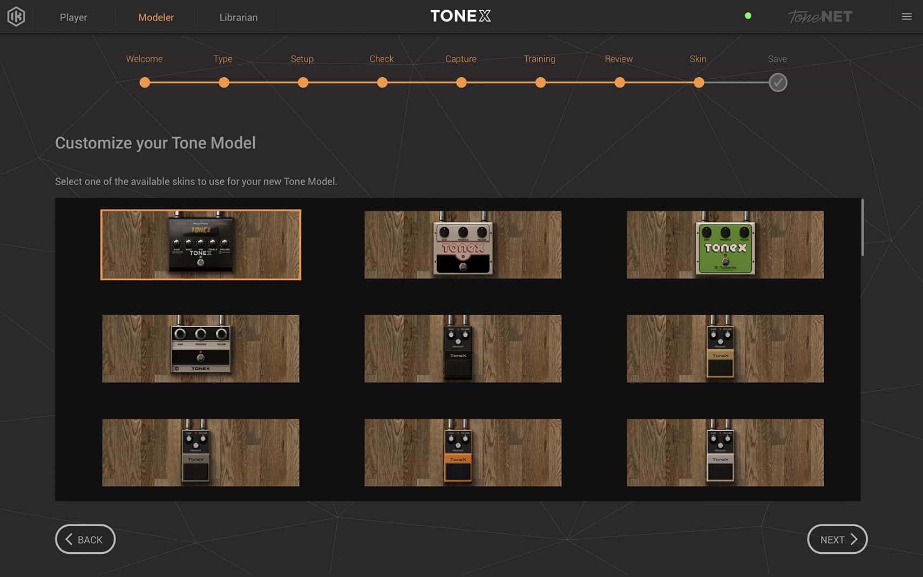The width and height of the screenshot is (923, 577).
Task: Jump to the Capture step marker
Action: coord(461,83)
